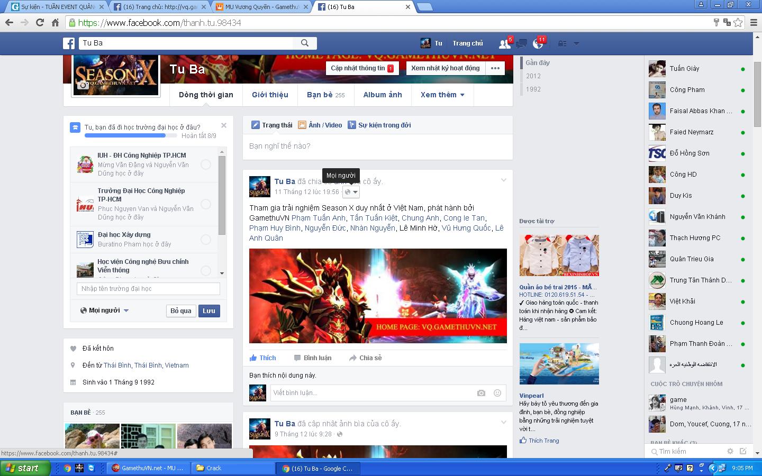The height and width of the screenshot is (476, 762).
Task: Click Bạn nghĩ thế nào status field
Action: 378,147
